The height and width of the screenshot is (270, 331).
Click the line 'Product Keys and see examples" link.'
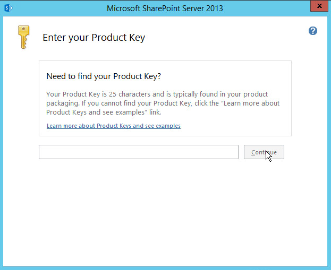click(x=104, y=112)
